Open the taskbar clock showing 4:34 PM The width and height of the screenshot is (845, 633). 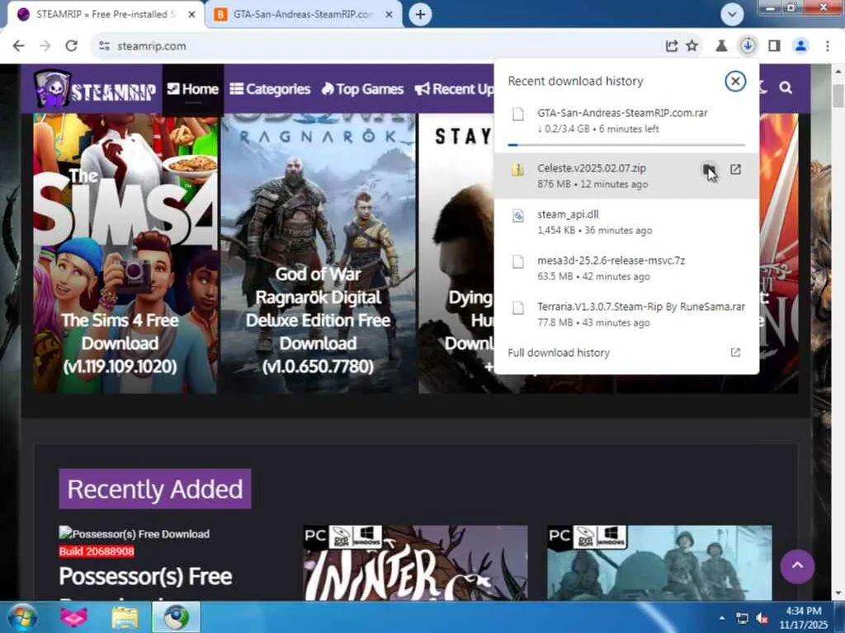click(x=804, y=617)
